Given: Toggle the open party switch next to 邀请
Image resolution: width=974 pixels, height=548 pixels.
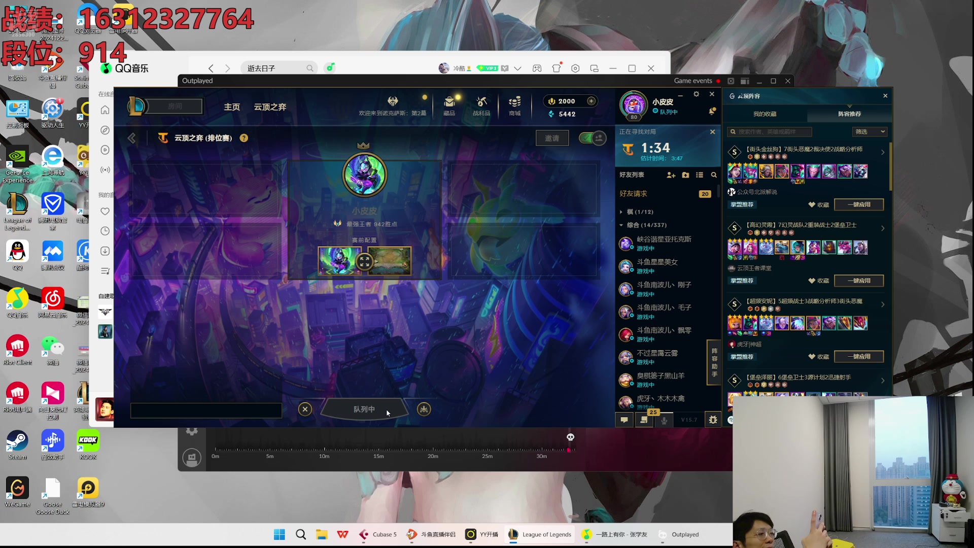Looking at the screenshot, I should click(x=593, y=138).
